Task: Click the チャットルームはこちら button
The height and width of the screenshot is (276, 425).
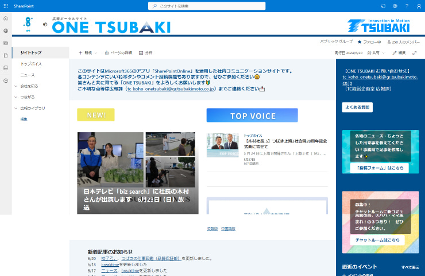Action: tap(377, 240)
